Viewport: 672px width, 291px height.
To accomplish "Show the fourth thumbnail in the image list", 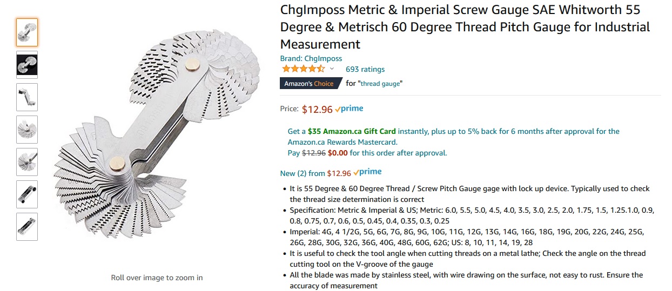I will pos(27,130).
